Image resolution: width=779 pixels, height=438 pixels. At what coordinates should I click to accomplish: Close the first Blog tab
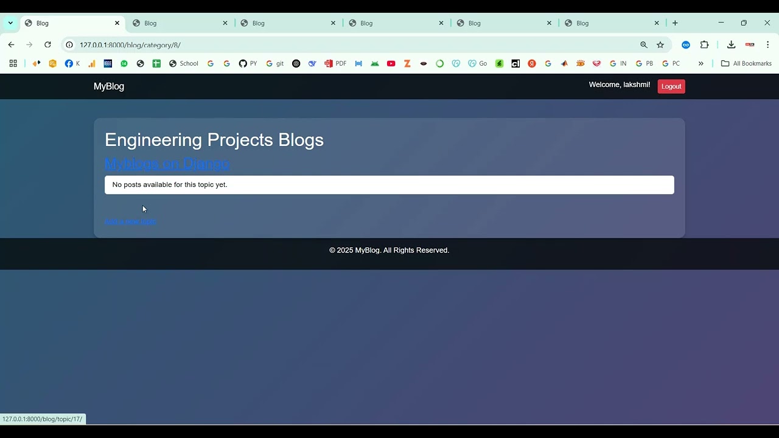pyautogui.click(x=117, y=23)
